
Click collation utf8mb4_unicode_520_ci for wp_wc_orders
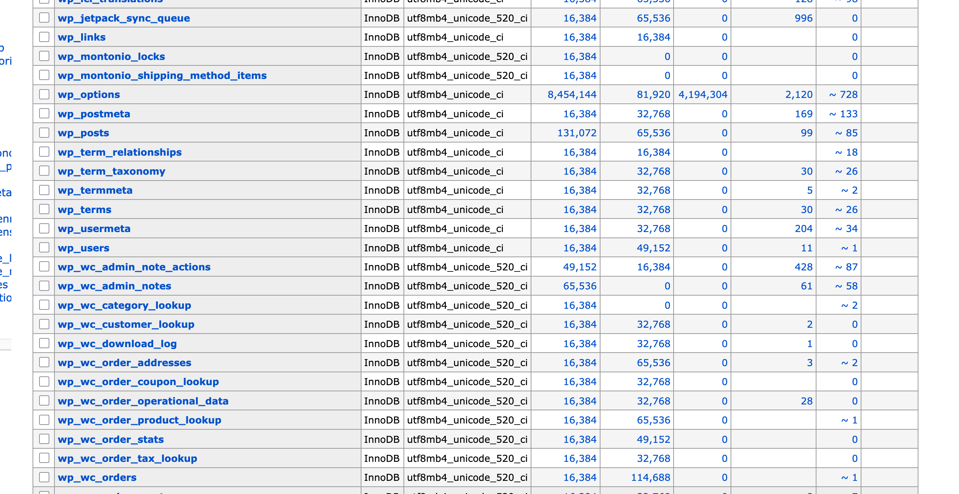467,477
